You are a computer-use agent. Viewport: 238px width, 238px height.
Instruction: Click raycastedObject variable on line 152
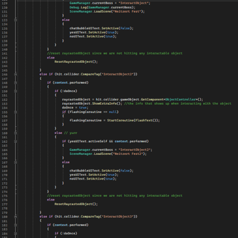tap(76, 100)
